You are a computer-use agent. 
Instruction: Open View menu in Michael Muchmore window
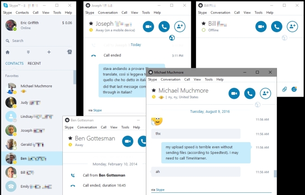197,79
